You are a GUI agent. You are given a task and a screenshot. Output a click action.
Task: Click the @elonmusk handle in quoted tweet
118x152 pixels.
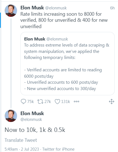point(57,39)
